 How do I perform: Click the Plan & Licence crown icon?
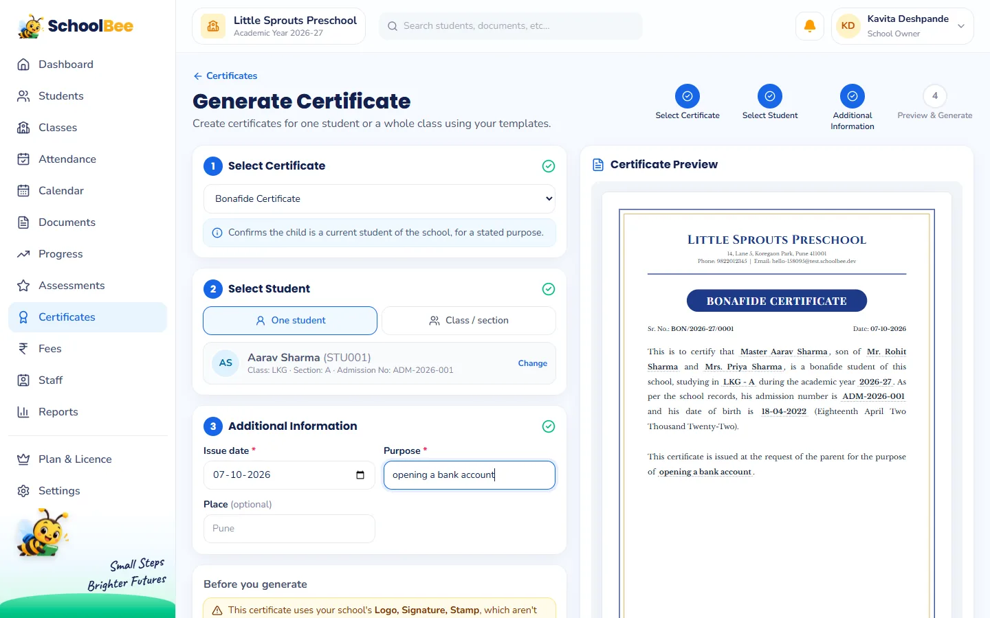point(23,459)
